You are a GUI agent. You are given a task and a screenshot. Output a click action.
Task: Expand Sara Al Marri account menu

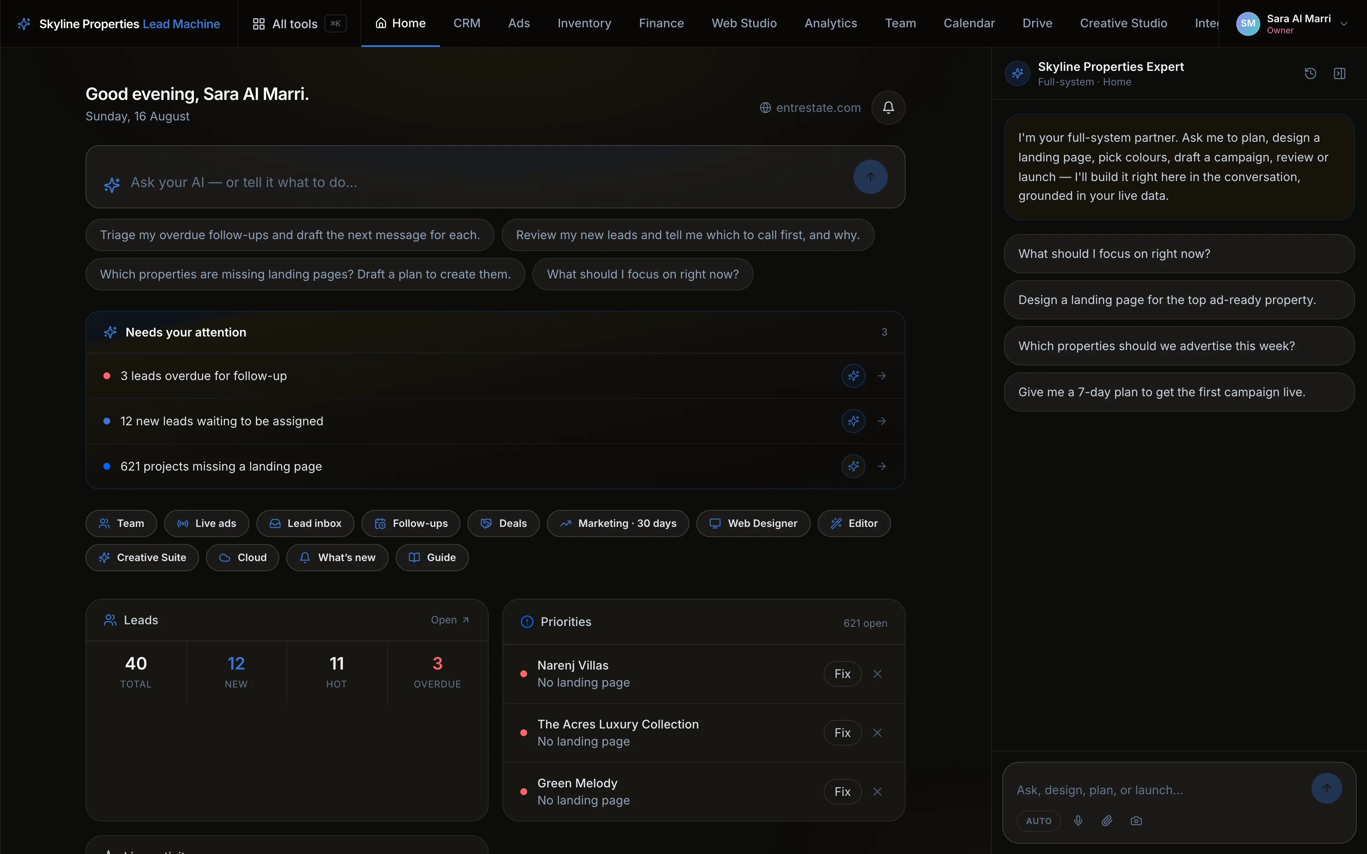(x=1293, y=24)
